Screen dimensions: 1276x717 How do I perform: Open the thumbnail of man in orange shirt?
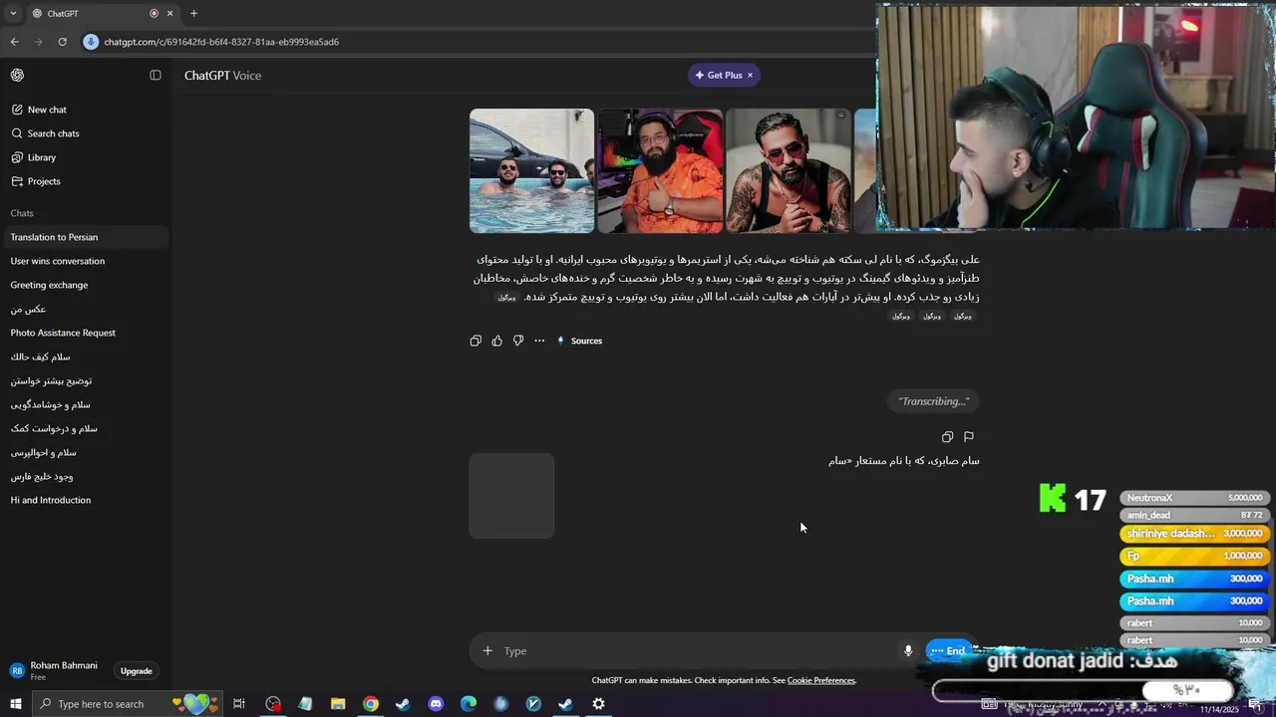pos(660,171)
